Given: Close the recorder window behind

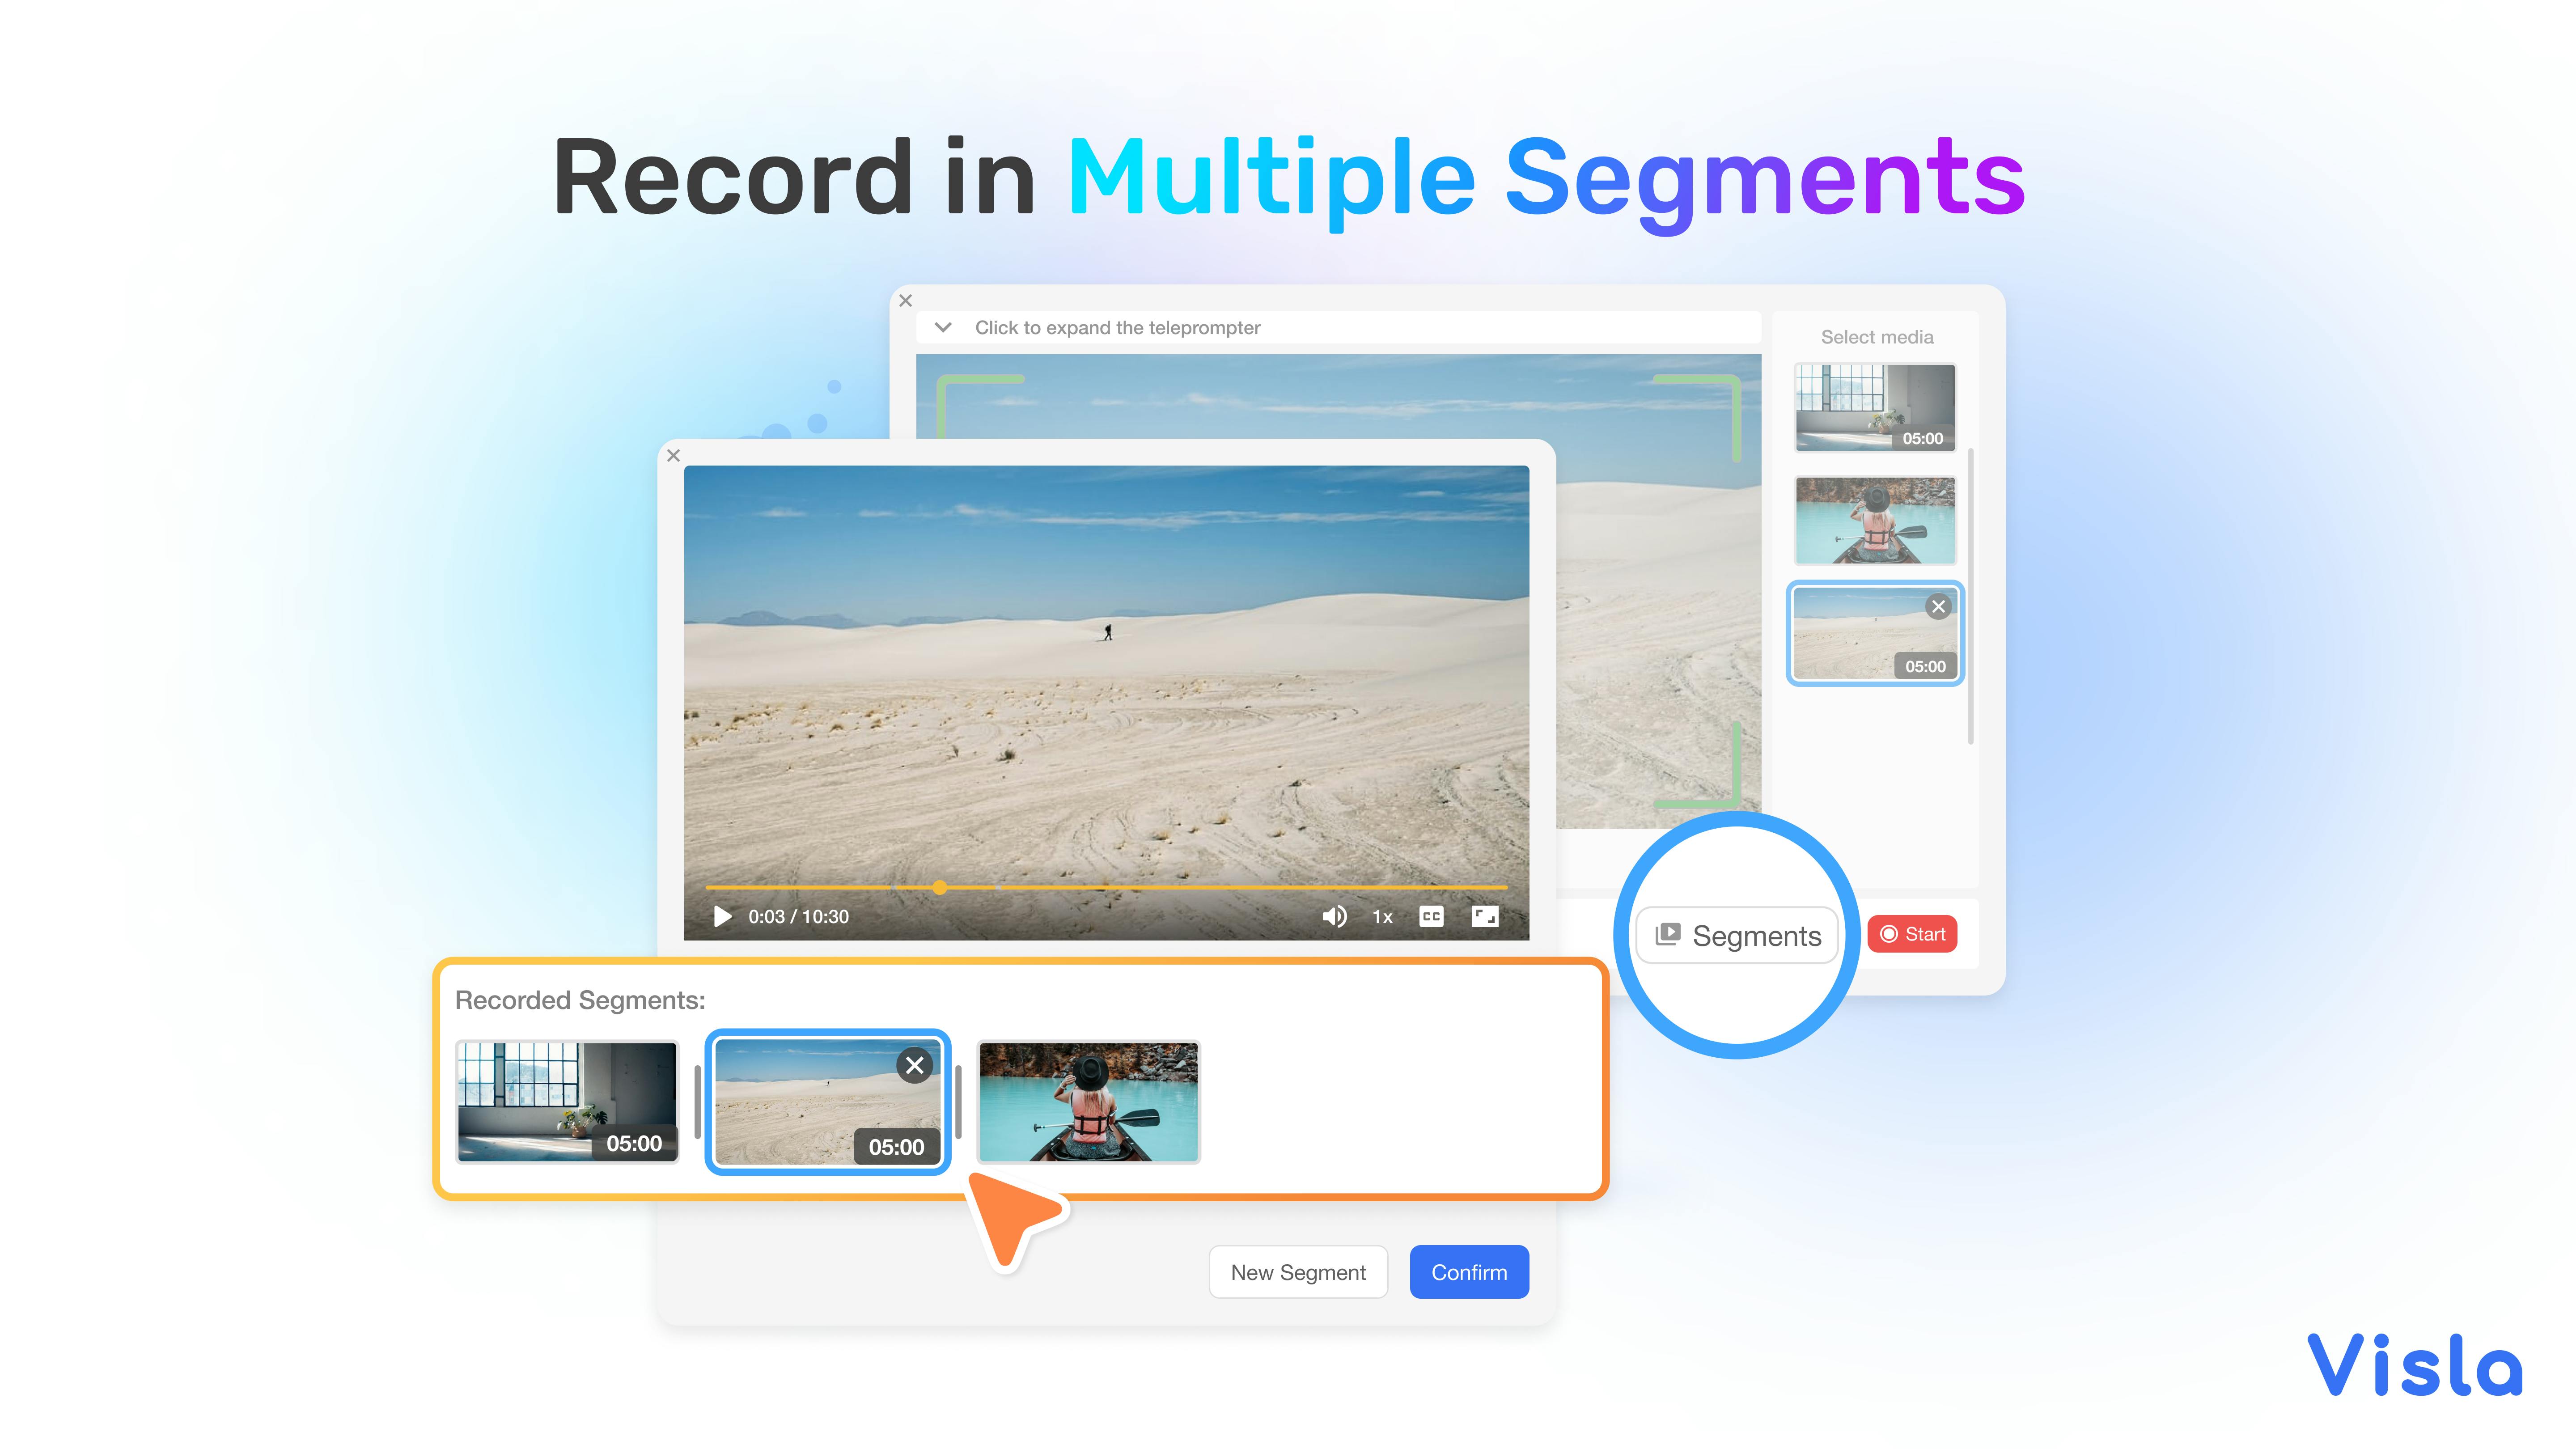Looking at the screenshot, I should [x=906, y=301].
